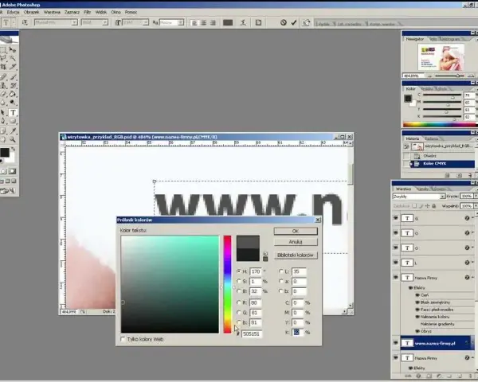Click the Anuluj button
Viewport: 478px width, 382px height.
point(296,242)
